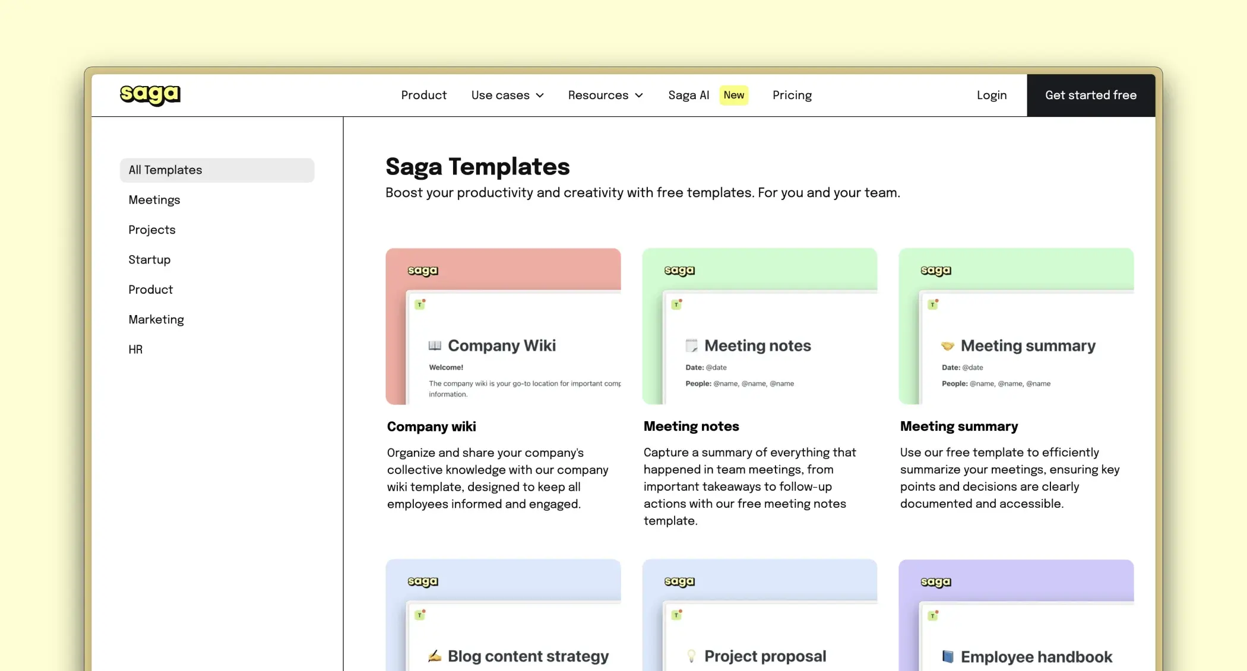Click the Saga logo in the navbar
The image size is (1247, 671).
[150, 95]
